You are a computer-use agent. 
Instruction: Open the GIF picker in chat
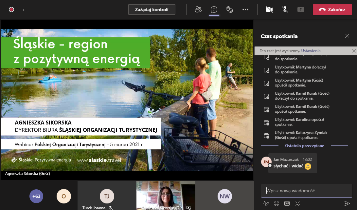click(x=287, y=203)
